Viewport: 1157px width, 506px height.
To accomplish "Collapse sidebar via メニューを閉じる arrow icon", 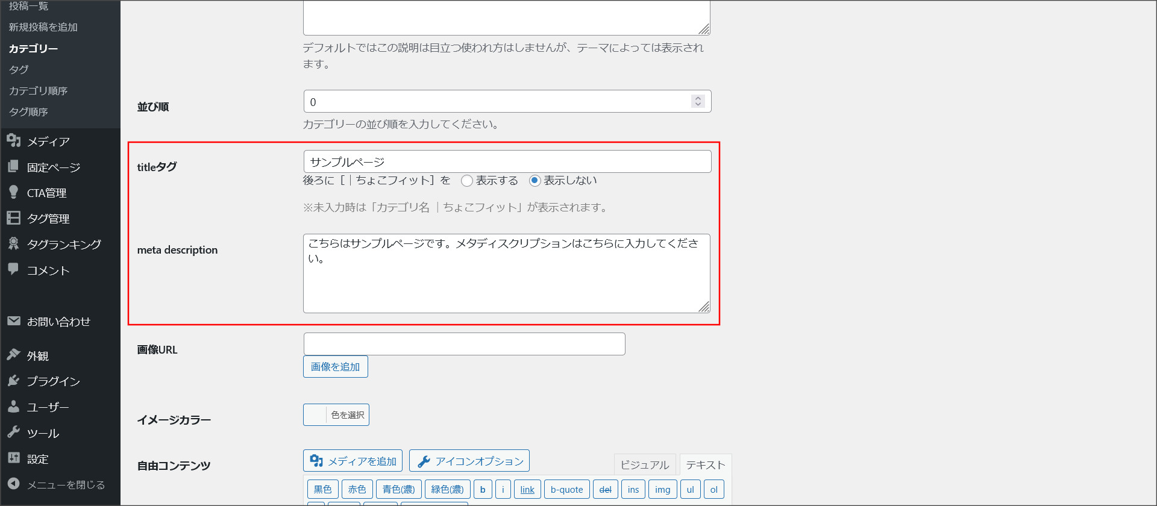I will coord(14,484).
